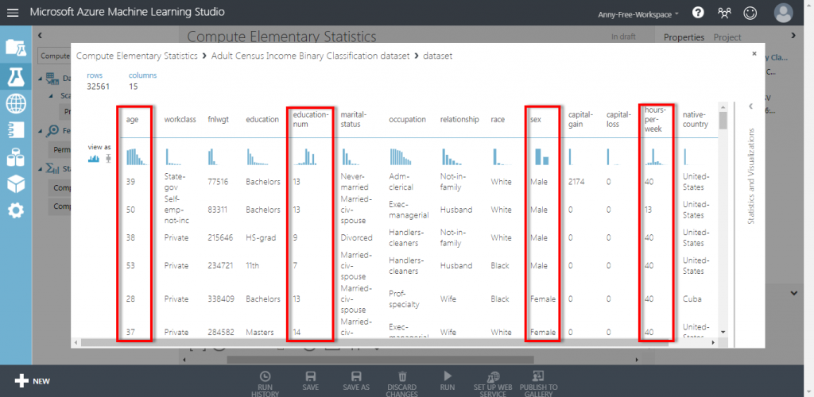Click the palette search field showing Compute
Viewport: 814px width, 397px height.
pos(54,56)
